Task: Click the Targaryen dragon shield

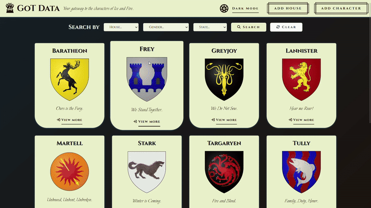Action: pos(224,172)
